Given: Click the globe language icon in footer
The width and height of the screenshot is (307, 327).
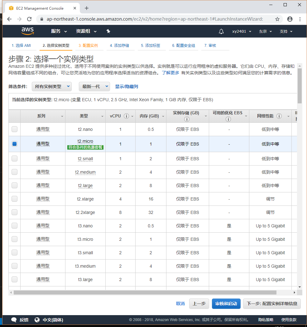Looking at the screenshot, I should point(37,320).
